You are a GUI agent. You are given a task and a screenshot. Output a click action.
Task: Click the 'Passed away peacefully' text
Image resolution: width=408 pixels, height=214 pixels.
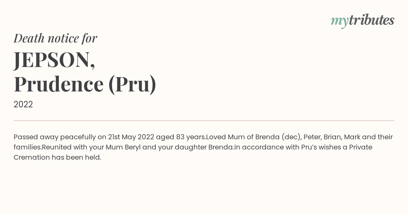(x=55, y=137)
